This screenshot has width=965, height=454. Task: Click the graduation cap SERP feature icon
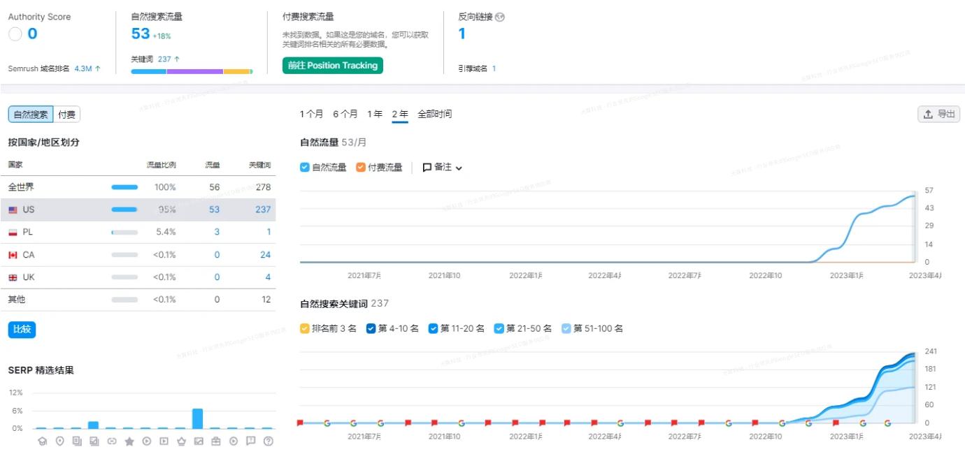click(x=43, y=441)
